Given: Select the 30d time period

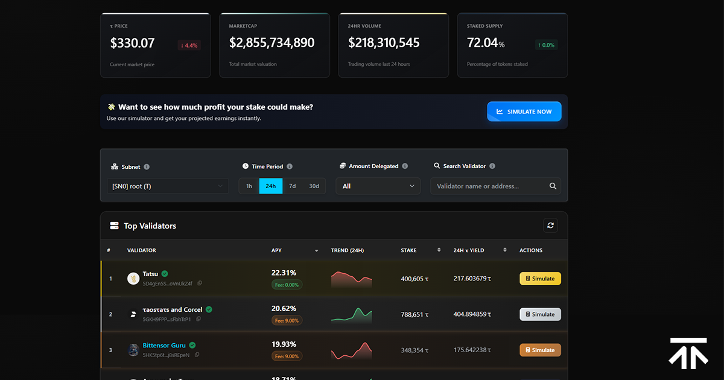Looking at the screenshot, I should click(x=314, y=186).
